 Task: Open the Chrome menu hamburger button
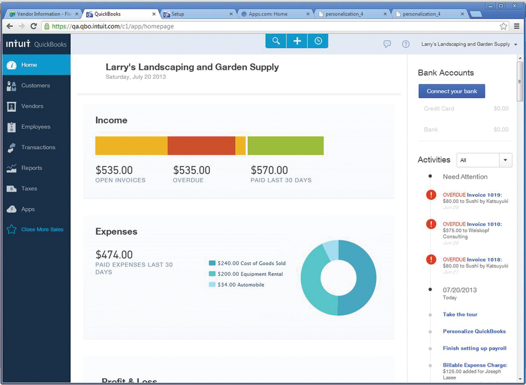click(516, 26)
